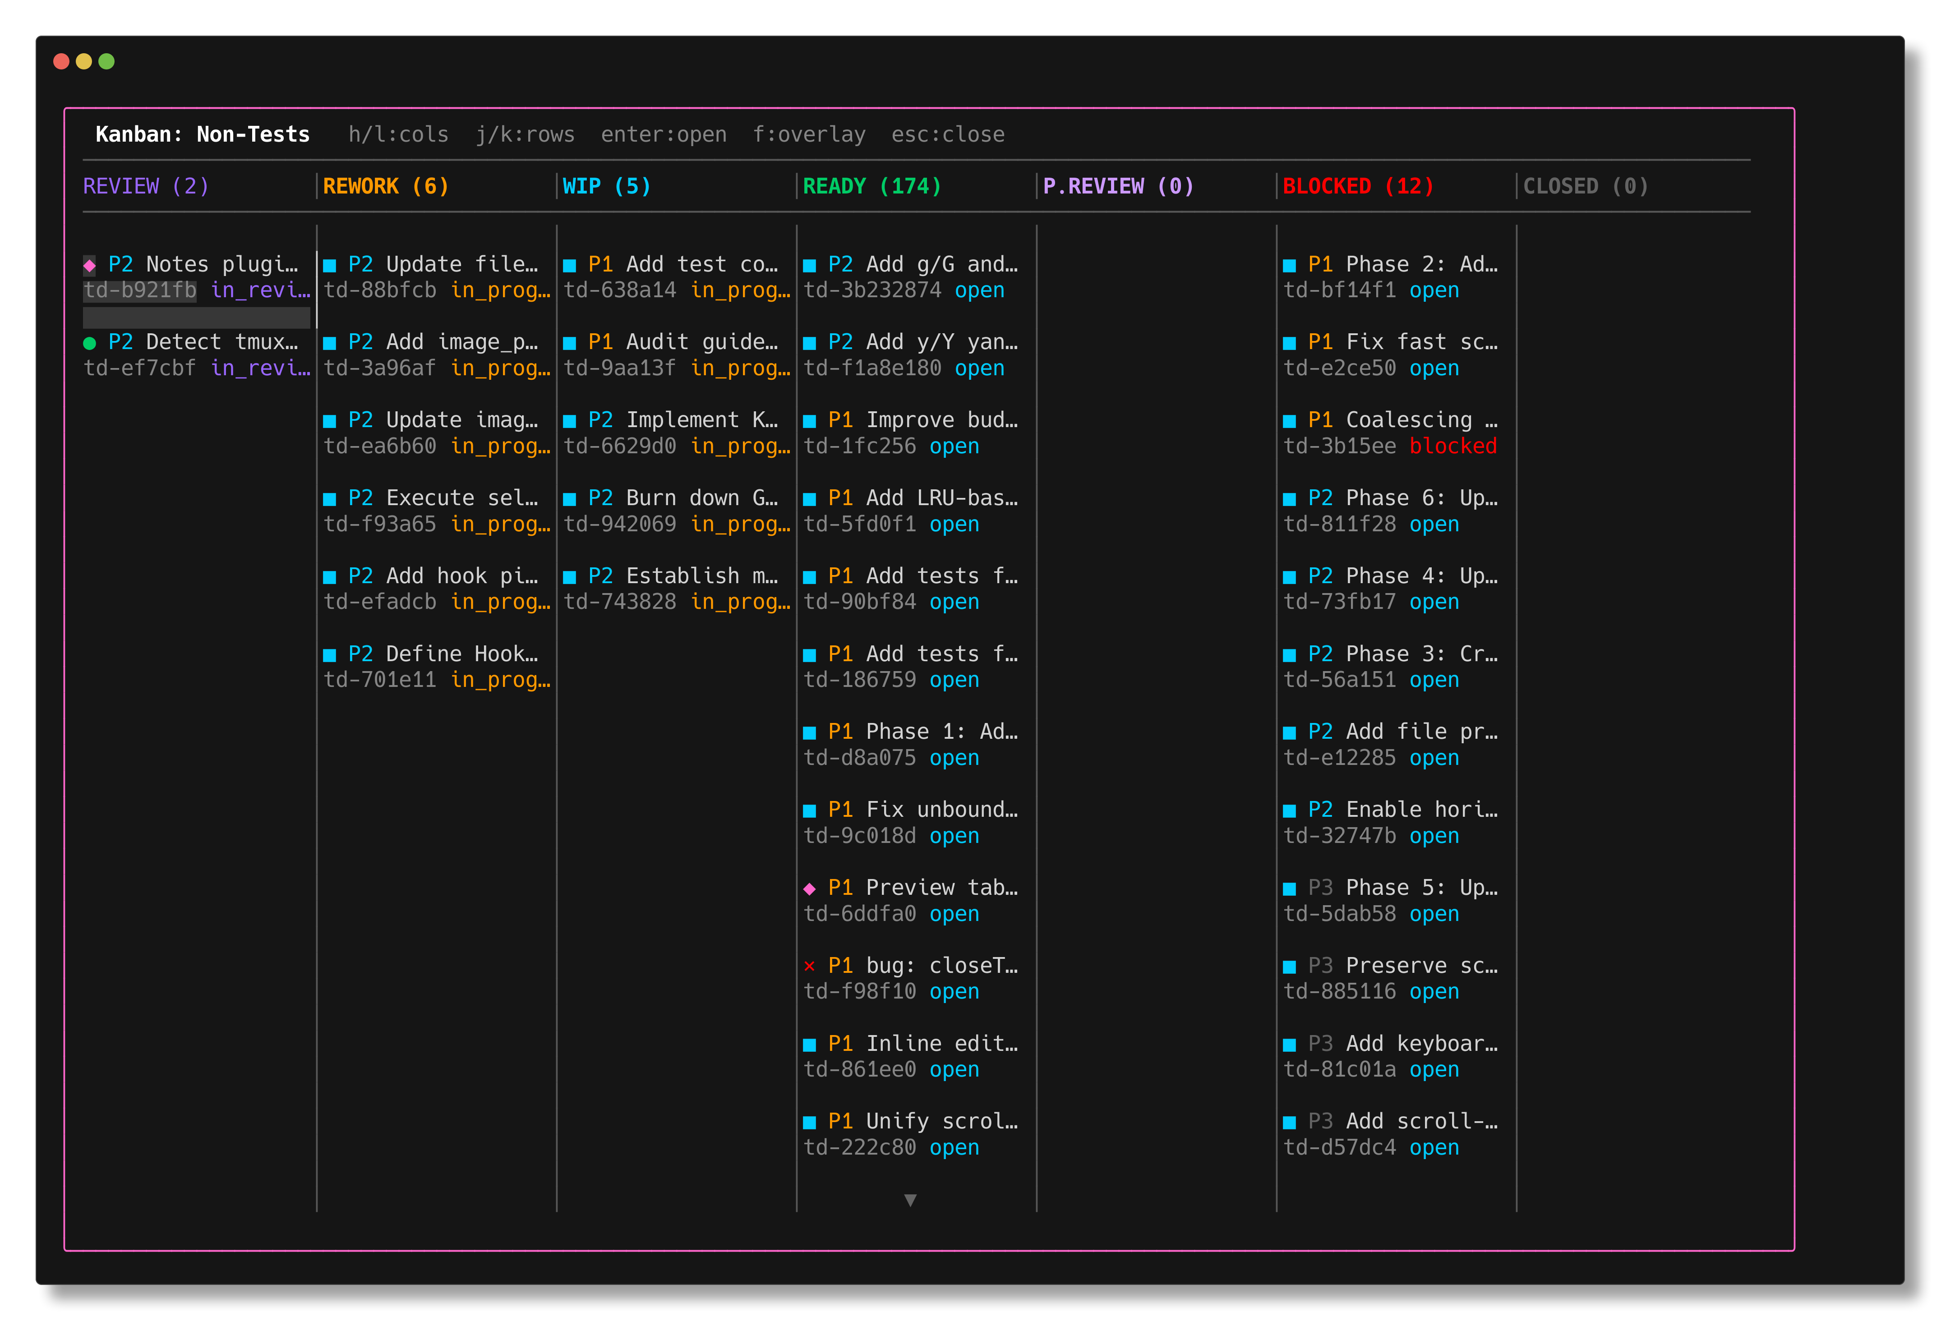The width and height of the screenshot is (1955, 1335).
Task: Expand the READY column via the down arrow
Action: coord(910,1201)
